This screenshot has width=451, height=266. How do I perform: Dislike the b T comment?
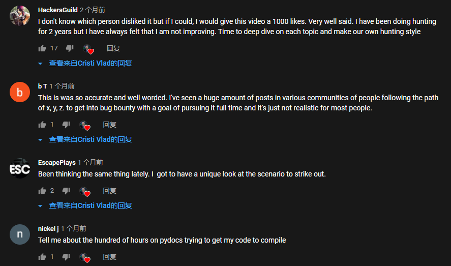[x=66, y=125]
